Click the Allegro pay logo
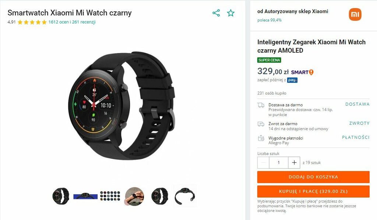 pos(292,80)
